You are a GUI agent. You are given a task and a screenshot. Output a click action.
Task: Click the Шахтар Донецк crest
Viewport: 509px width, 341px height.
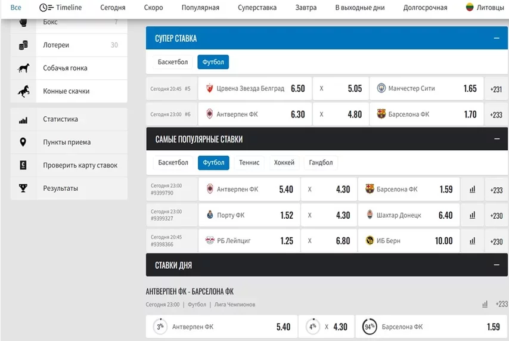pos(370,215)
